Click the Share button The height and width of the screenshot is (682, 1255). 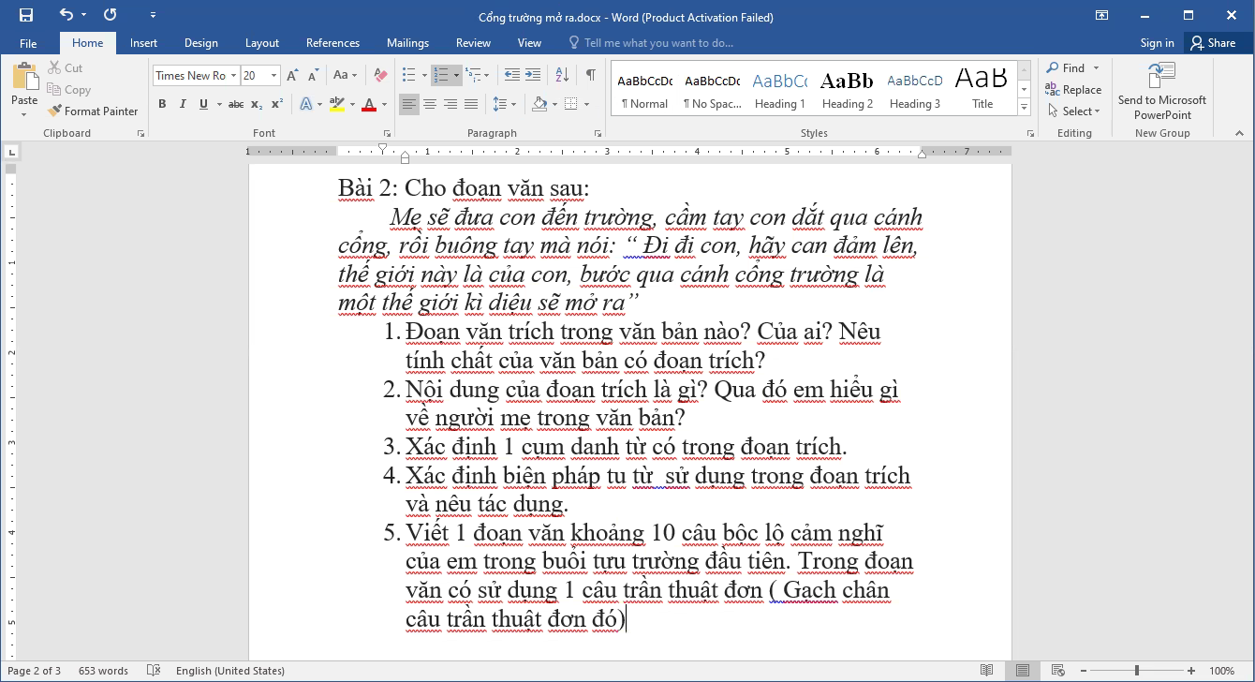[x=1213, y=43]
